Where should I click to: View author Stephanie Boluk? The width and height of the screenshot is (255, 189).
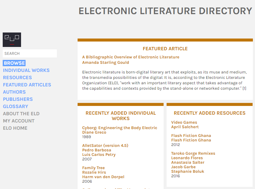tap(188, 172)
